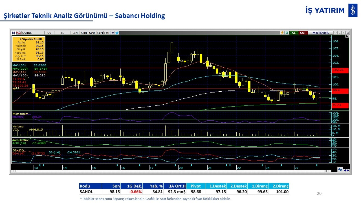
Task: Refresh the chart with green C icon
Action: point(287,33)
